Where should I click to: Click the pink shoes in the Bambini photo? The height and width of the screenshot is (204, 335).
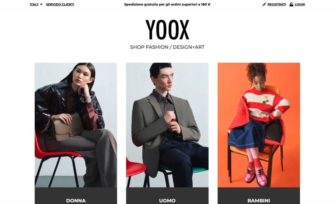click(256, 176)
